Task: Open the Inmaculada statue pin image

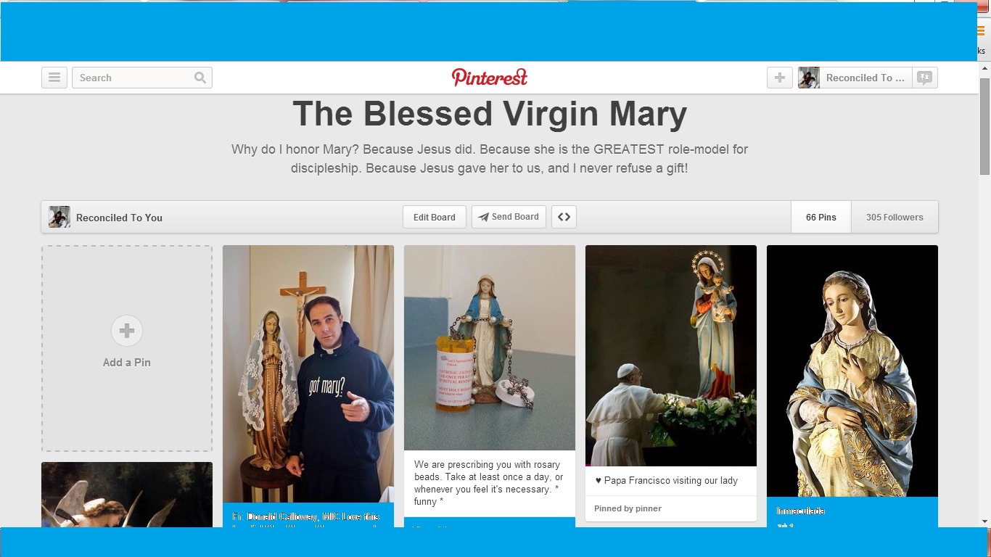Action: (x=852, y=371)
